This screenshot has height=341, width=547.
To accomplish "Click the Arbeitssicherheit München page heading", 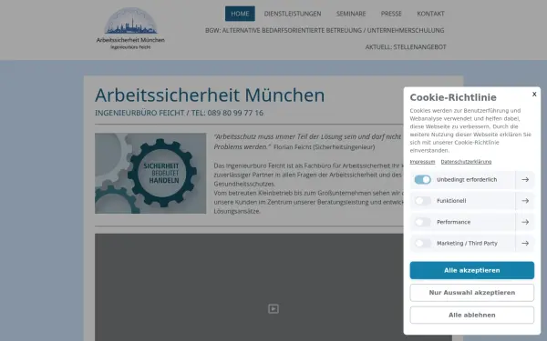I will point(210,95).
